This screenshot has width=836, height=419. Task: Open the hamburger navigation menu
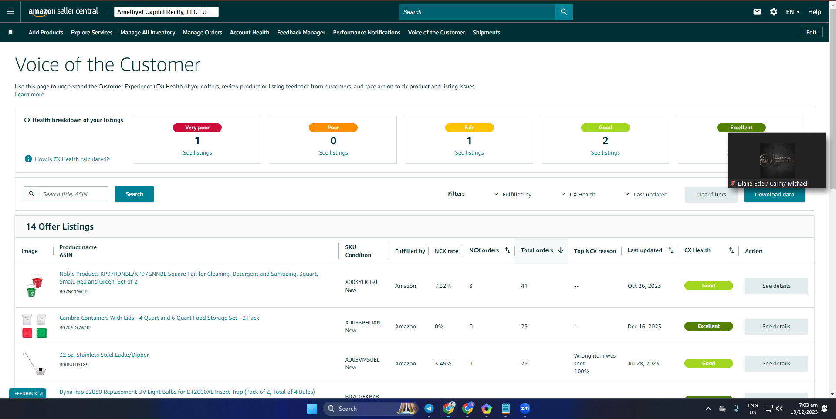pyautogui.click(x=10, y=12)
